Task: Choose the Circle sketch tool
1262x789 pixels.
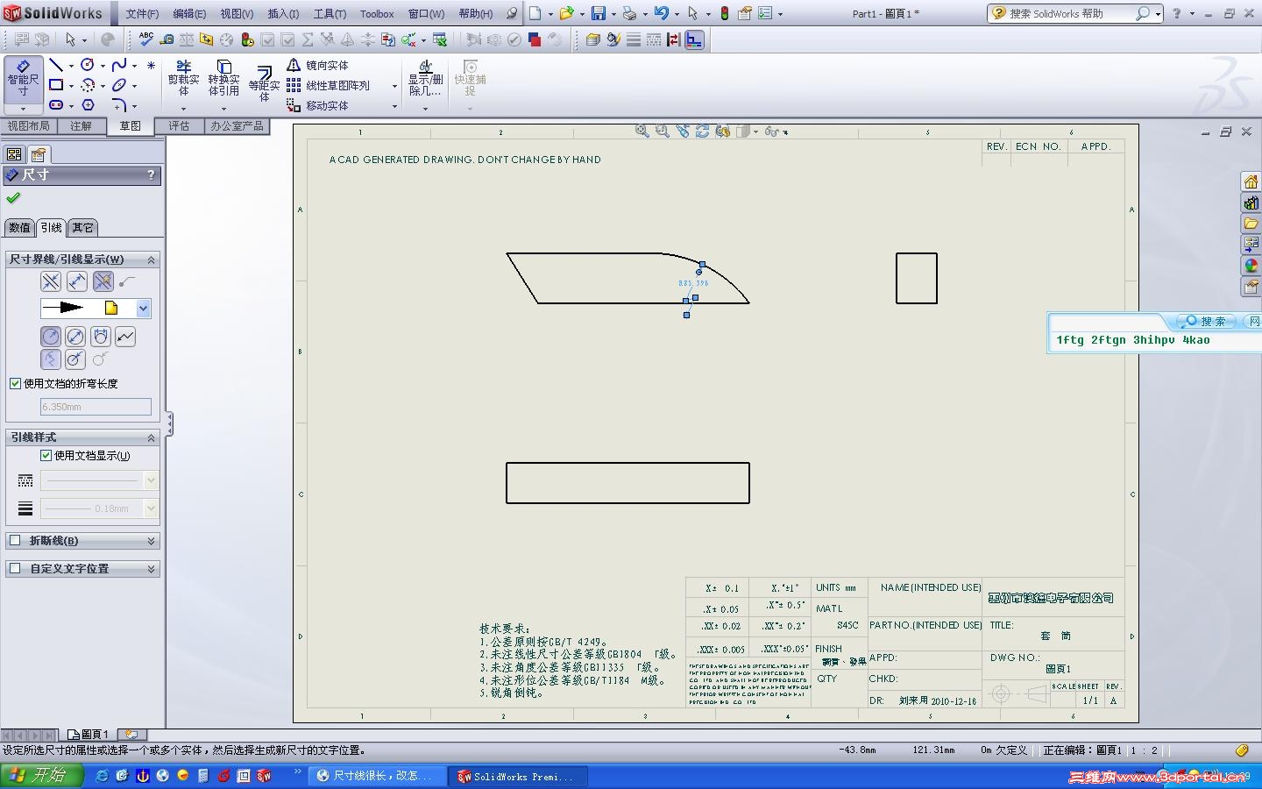Action: point(88,65)
